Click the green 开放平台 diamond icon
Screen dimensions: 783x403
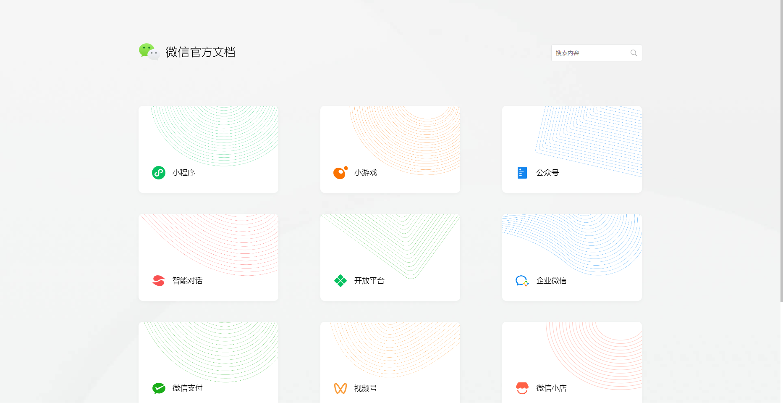click(x=340, y=281)
